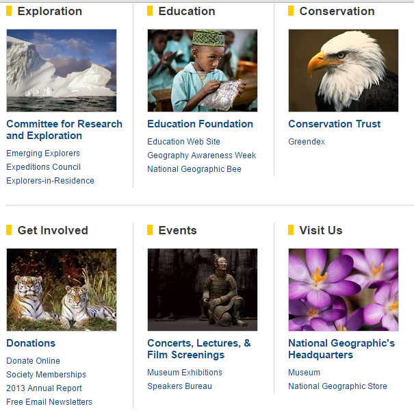Click the iceberg Exploration thumbnail image
This screenshot has height=411, width=414.
tap(62, 71)
